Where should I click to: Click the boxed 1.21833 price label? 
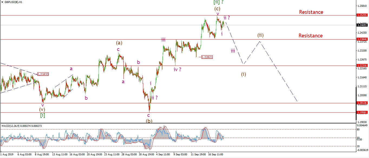click(x=43, y=74)
